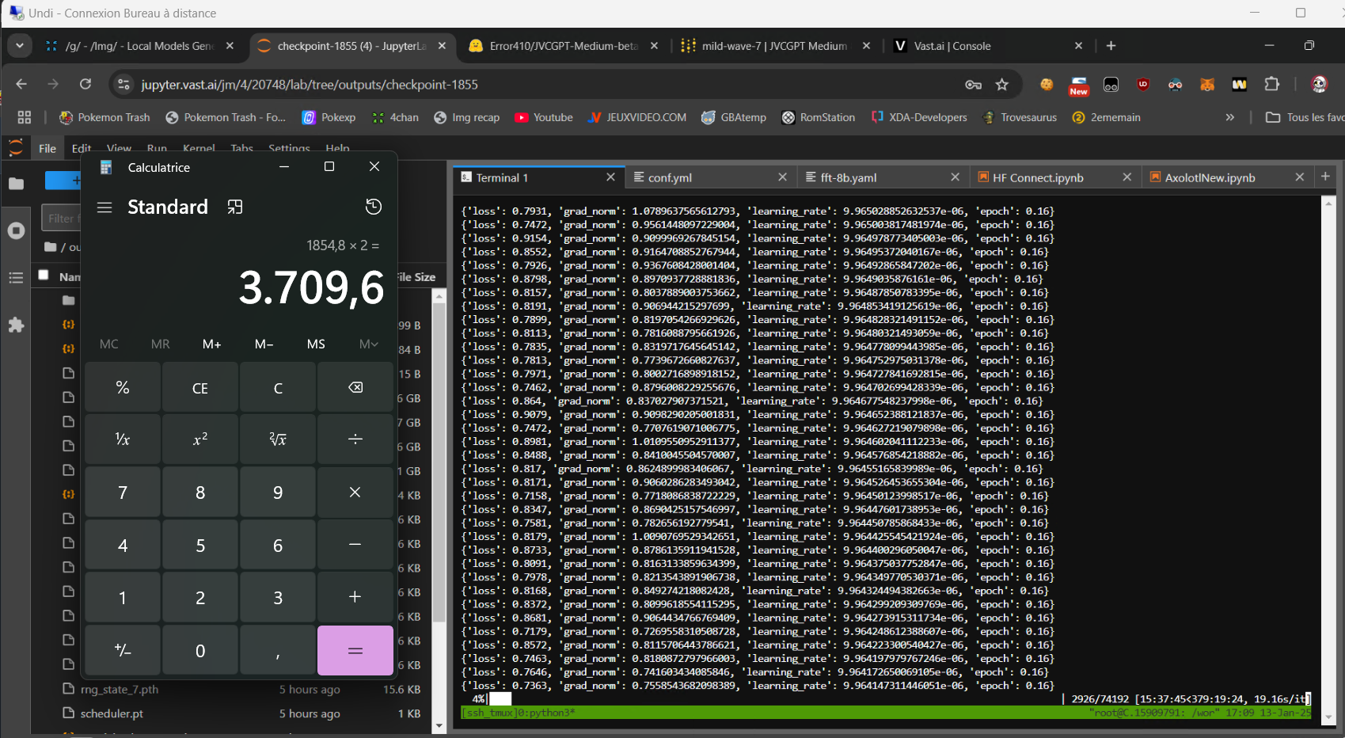Switch to Error410/JVCGPT-Medium-beta browser tab
This screenshot has width=1345, height=738.
(x=564, y=46)
